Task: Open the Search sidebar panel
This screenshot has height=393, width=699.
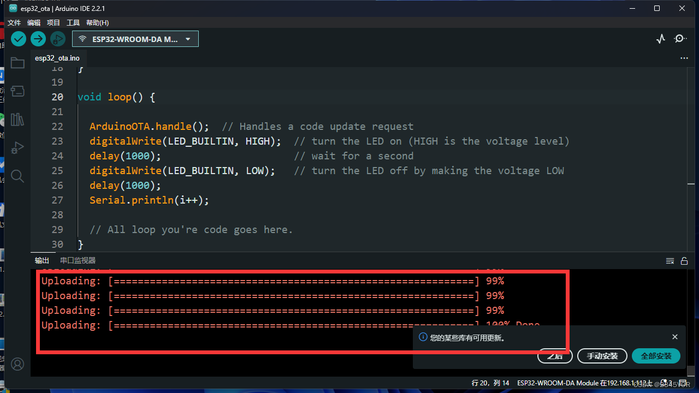Action: (x=17, y=176)
